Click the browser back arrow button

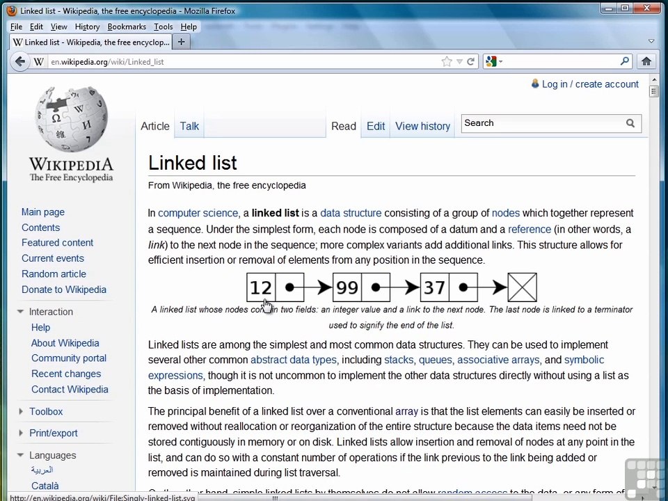click(x=19, y=62)
